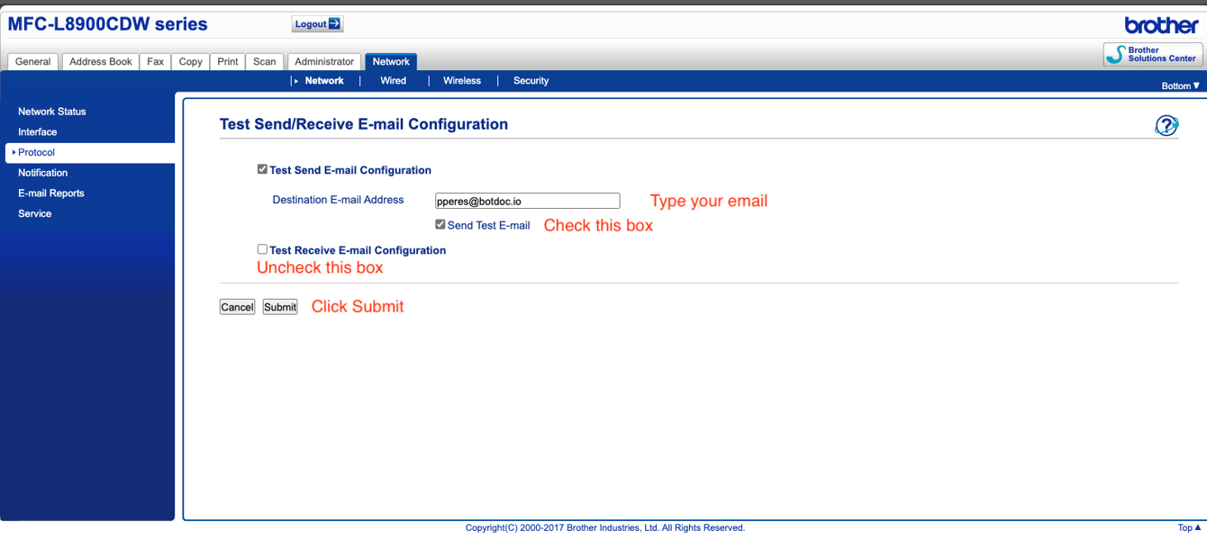1207x549 pixels.
Task: Open the Security sub-menu
Action: click(x=531, y=81)
